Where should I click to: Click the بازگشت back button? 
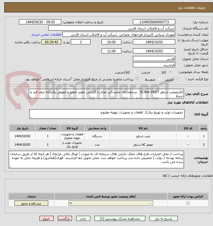coord(65,219)
